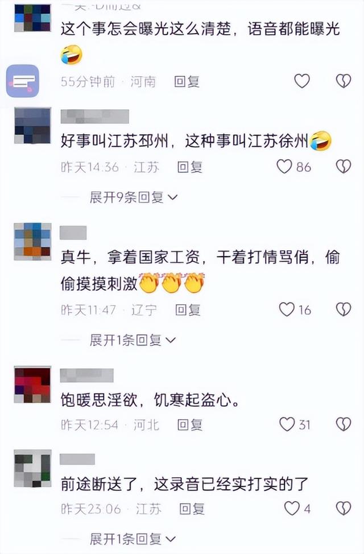The width and height of the screenshot is (364, 554).
Task: Like the 河北 comment with 31 likes
Action: coord(287,424)
